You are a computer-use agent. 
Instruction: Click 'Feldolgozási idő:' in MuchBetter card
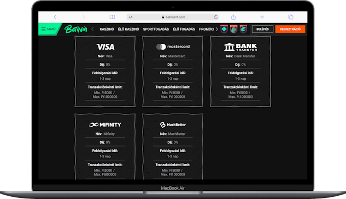point(173,151)
